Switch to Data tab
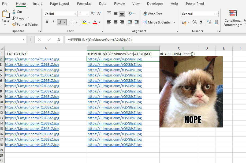The width and height of the screenshot is (246, 163). point(103,3)
